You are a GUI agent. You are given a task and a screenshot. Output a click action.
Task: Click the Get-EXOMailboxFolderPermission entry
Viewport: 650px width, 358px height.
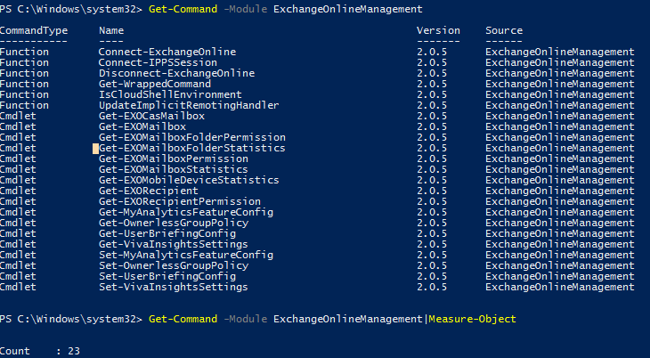pos(192,137)
